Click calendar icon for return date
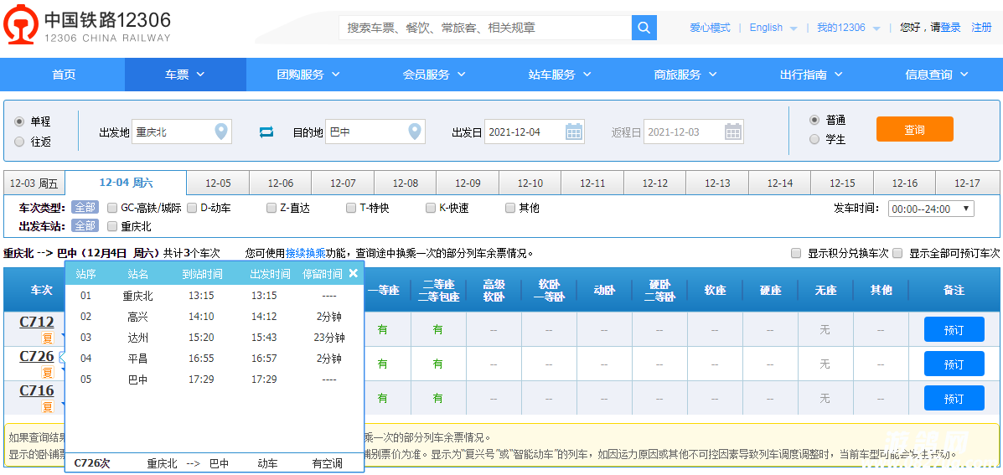 coord(733,132)
